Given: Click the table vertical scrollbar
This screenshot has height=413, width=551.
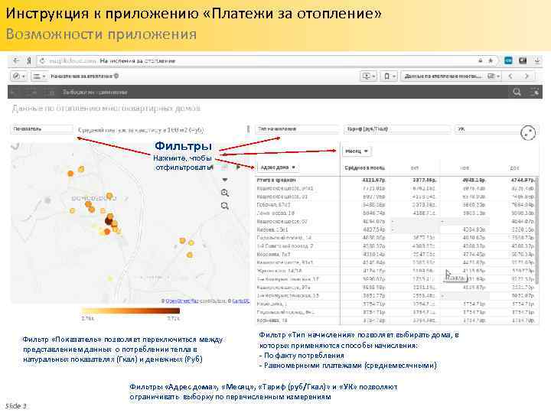Looking at the screenshot, I should (536, 232).
